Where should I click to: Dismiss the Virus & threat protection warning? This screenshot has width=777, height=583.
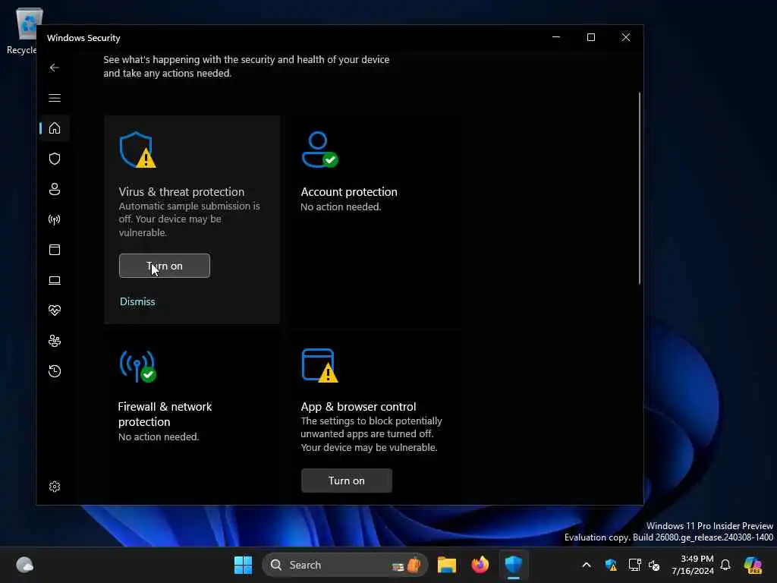(137, 301)
